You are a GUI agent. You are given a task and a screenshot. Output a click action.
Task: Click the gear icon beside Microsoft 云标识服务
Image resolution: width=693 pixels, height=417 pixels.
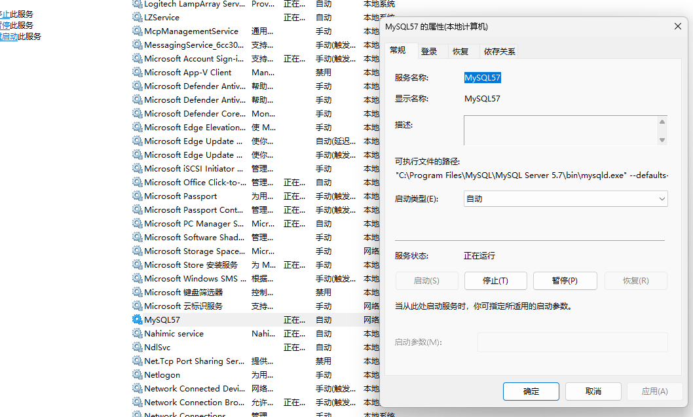click(137, 306)
